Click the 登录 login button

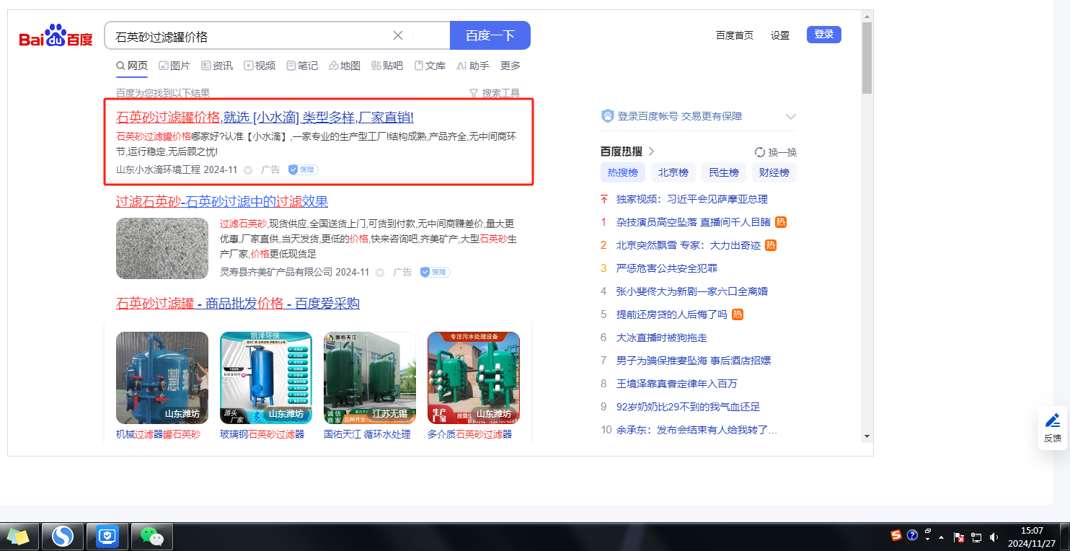pos(823,35)
